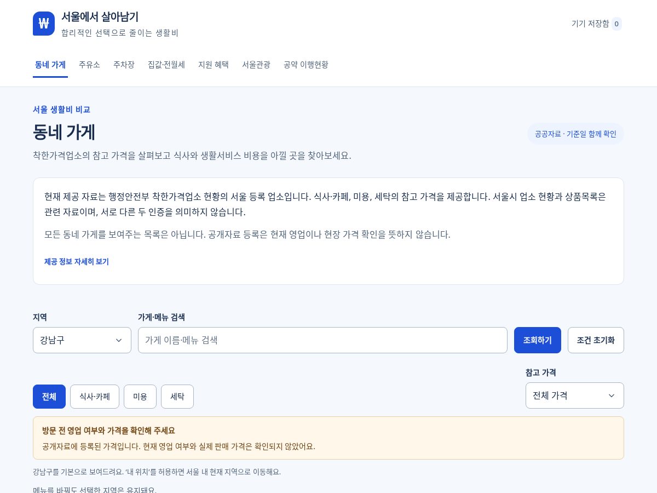Filter by 식사·카페 category
The image size is (657, 493).
[x=95, y=397]
